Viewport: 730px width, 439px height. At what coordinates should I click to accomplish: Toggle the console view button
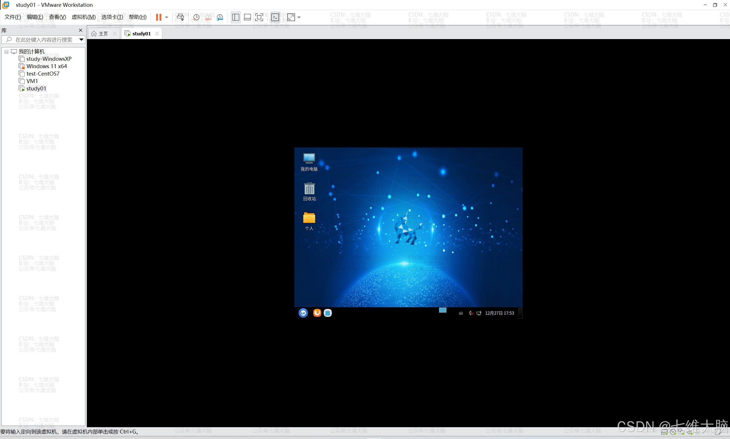point(275,17)
